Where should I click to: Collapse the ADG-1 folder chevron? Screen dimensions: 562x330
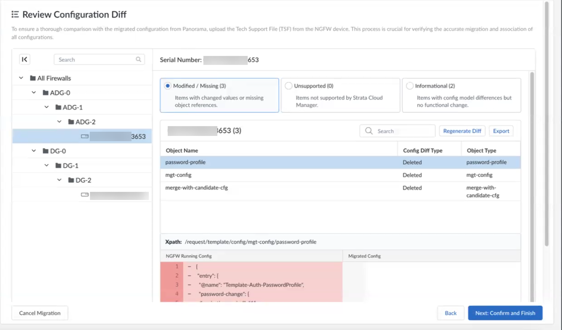(x=46, y=107)
